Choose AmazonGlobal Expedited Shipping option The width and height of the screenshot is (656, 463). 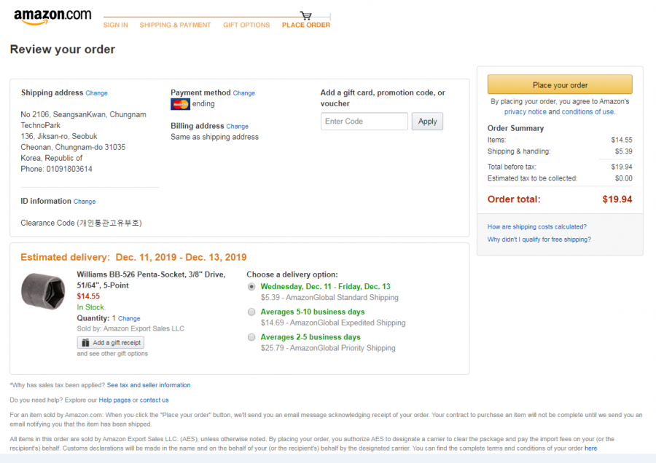click(x=252, y=312)
